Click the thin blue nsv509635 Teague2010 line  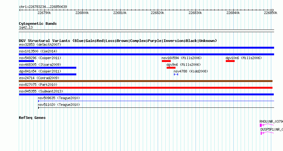[156, 101]
